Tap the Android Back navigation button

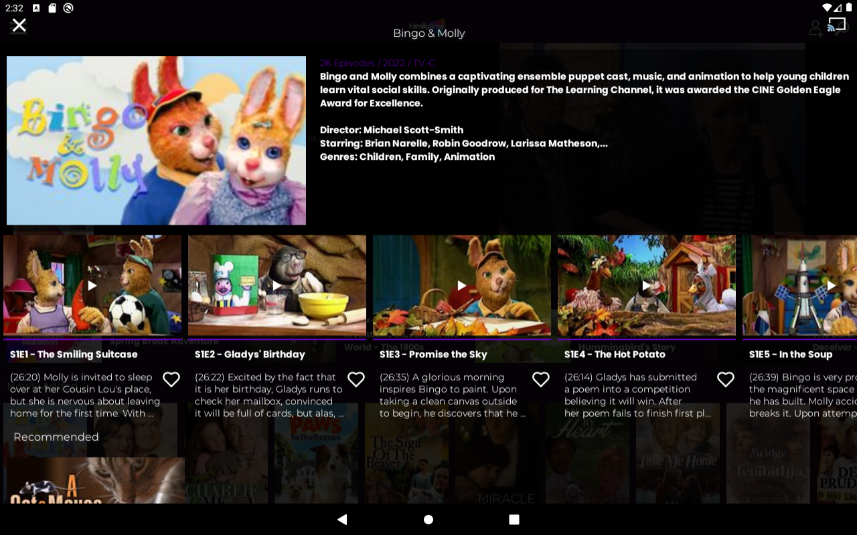point(342,520)
